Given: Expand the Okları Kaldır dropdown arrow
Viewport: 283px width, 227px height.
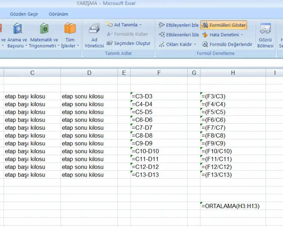Looking at the screenshot, I should coord(195,45).
